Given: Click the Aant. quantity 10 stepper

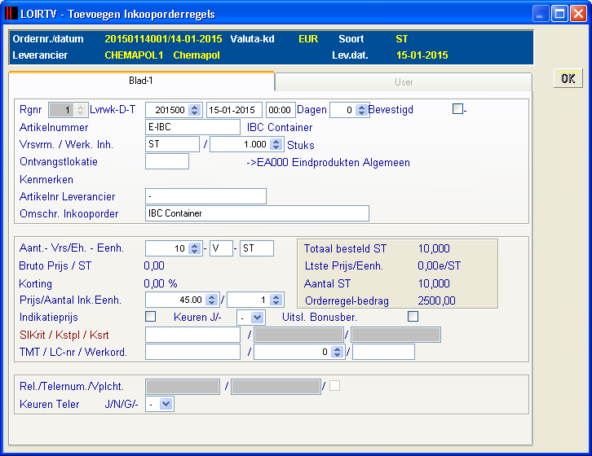Looking at the screenshot, I should point(194,248).
